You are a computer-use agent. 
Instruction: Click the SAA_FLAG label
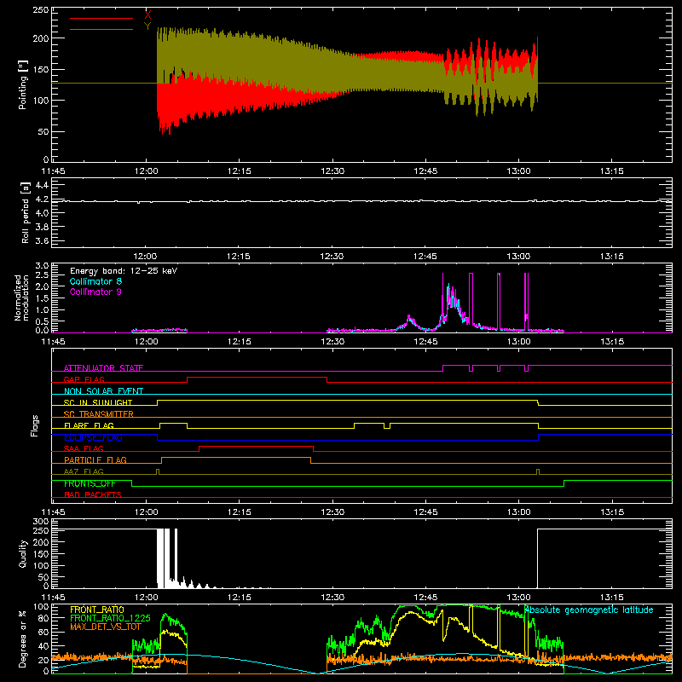[84, 448]
